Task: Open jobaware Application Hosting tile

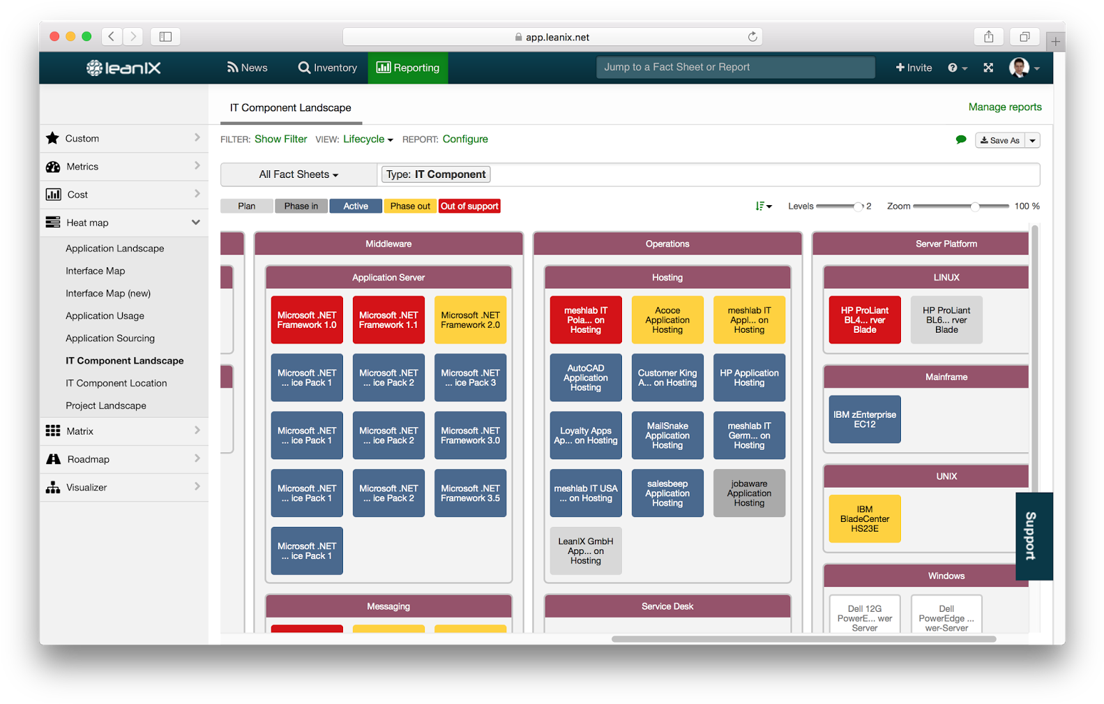Action: point(749,493)
